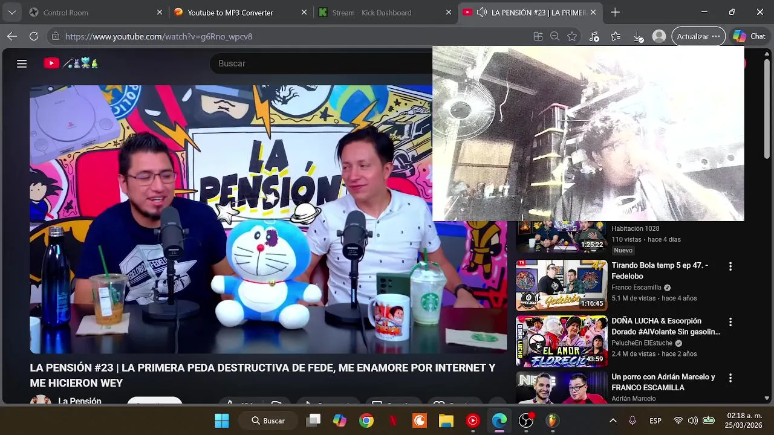Open options menu for Un porro video
This screenshot has width=774, height=435.
pyautogui.click(x=730, y=378)
